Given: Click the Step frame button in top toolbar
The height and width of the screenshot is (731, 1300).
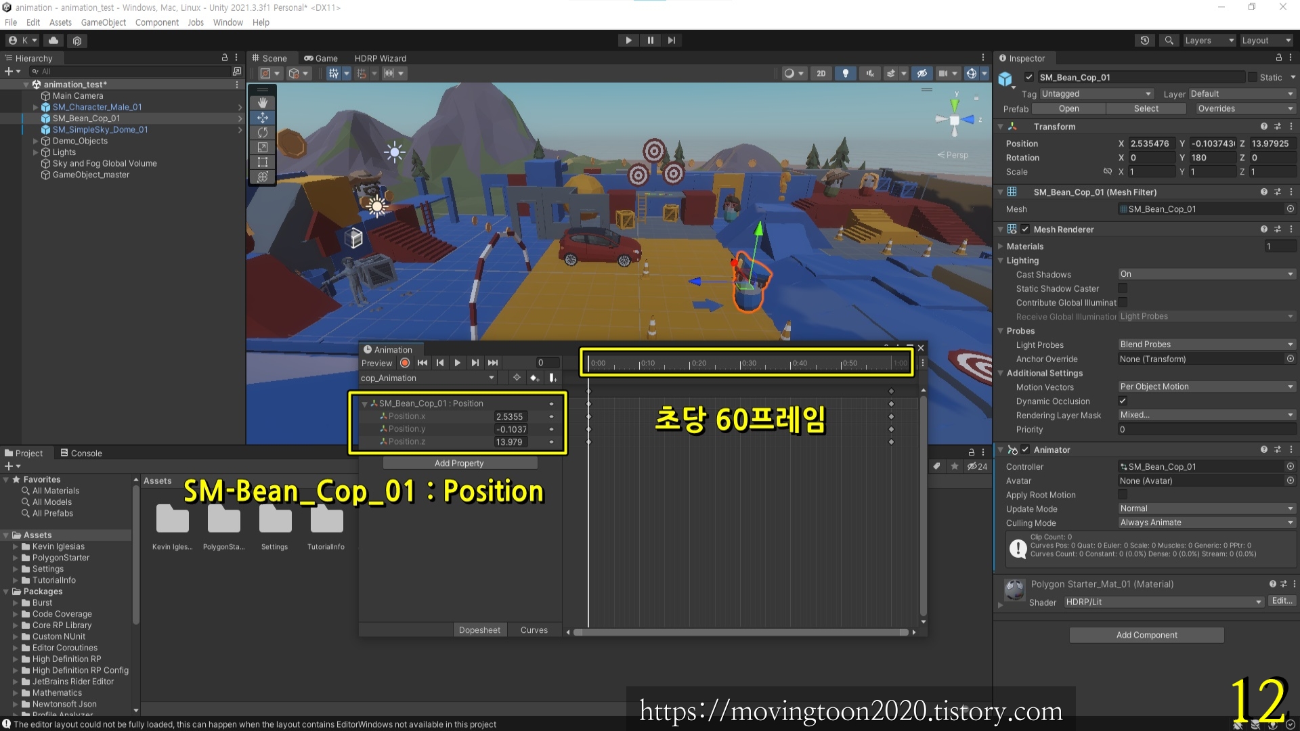Looking at the screenshot, I should pos(672,41).
